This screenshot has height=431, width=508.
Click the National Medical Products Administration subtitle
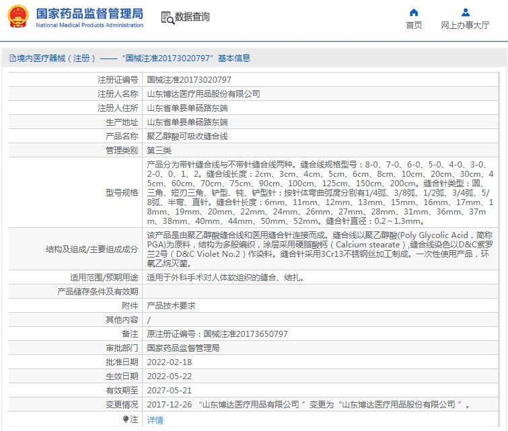89,26
